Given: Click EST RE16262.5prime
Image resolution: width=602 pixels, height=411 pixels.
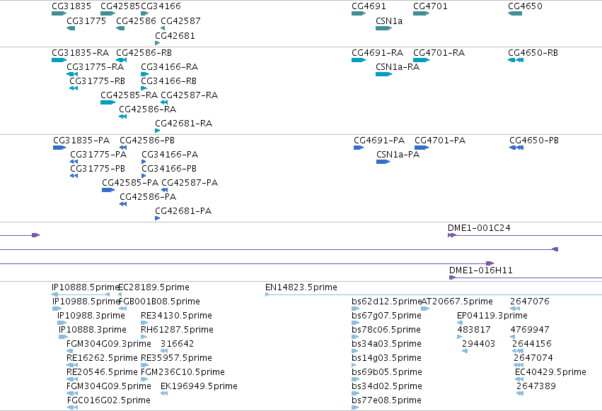Looking at the screenshot, I should coord(102,358).
